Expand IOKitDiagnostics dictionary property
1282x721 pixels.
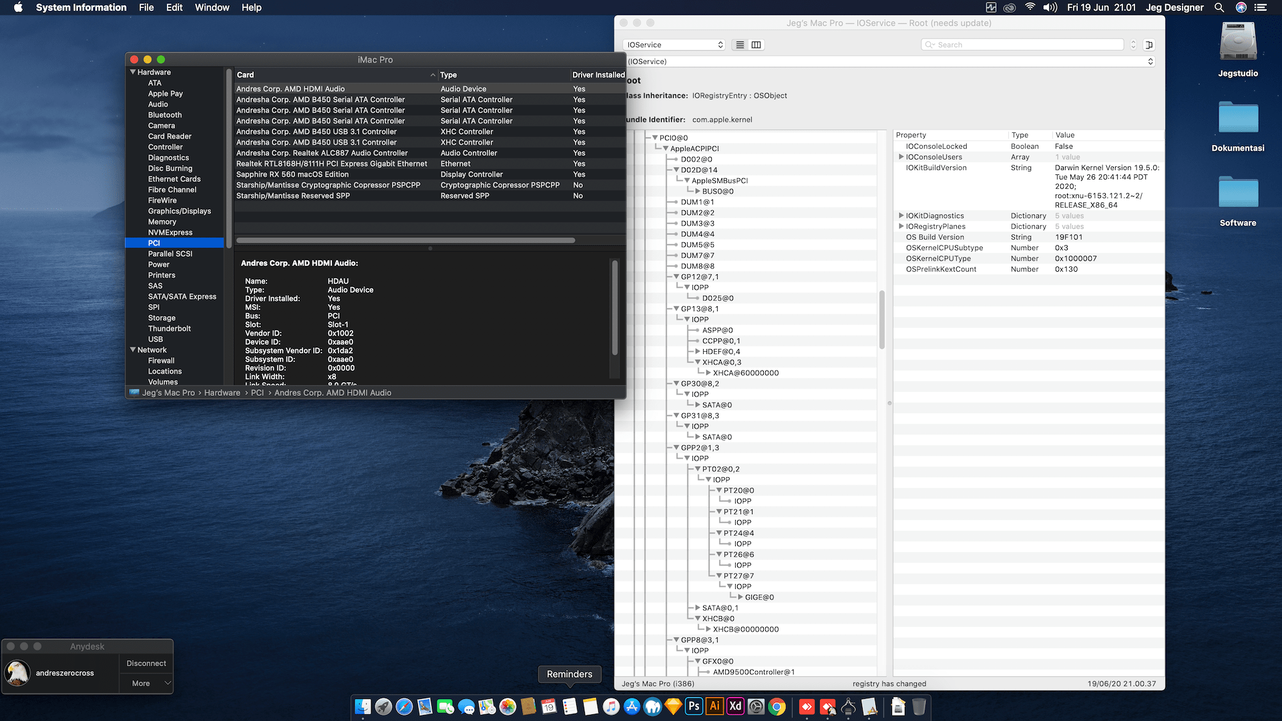pos(901,216)
